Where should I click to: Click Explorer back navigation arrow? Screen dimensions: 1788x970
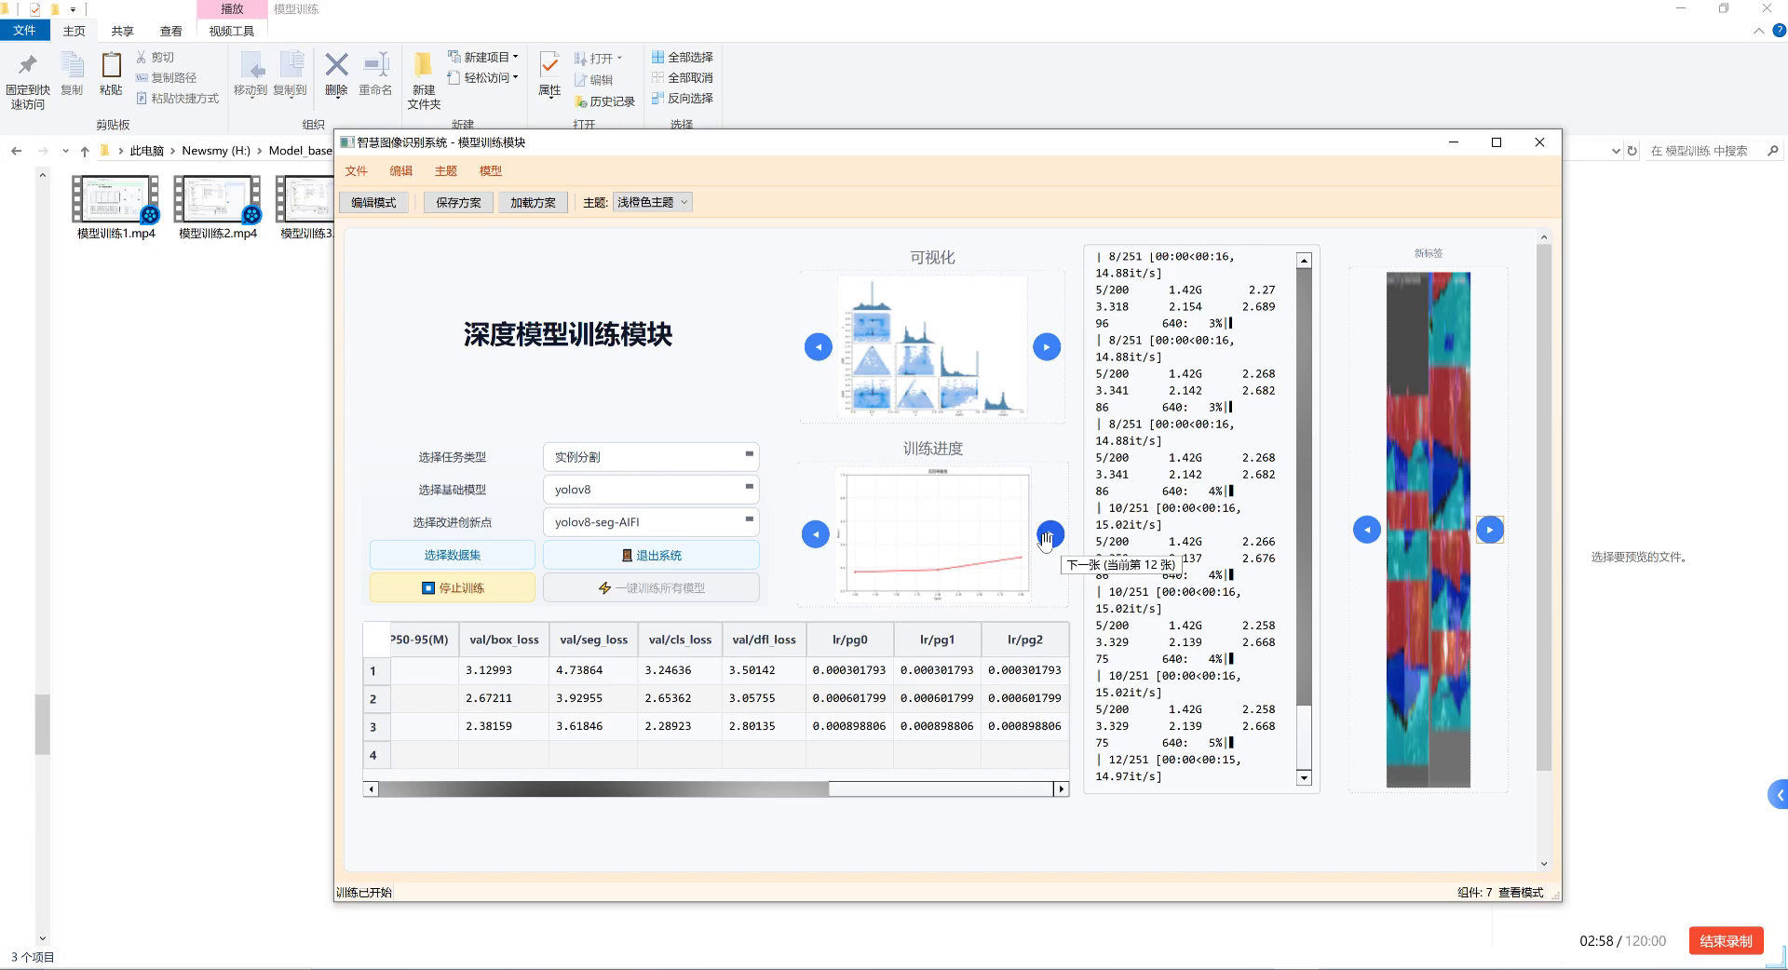click(16, 151)
